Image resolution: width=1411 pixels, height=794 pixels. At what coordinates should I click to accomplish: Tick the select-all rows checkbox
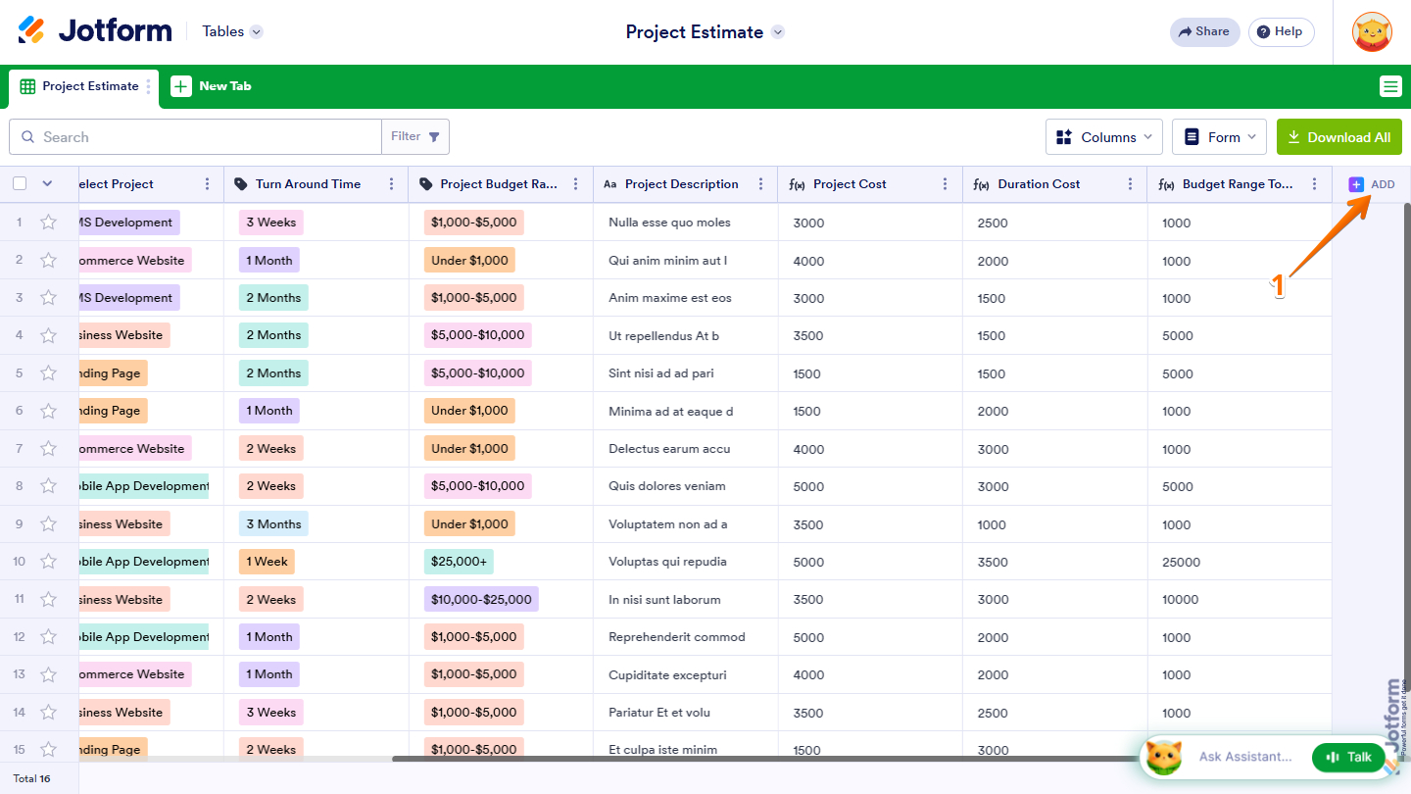20,183
